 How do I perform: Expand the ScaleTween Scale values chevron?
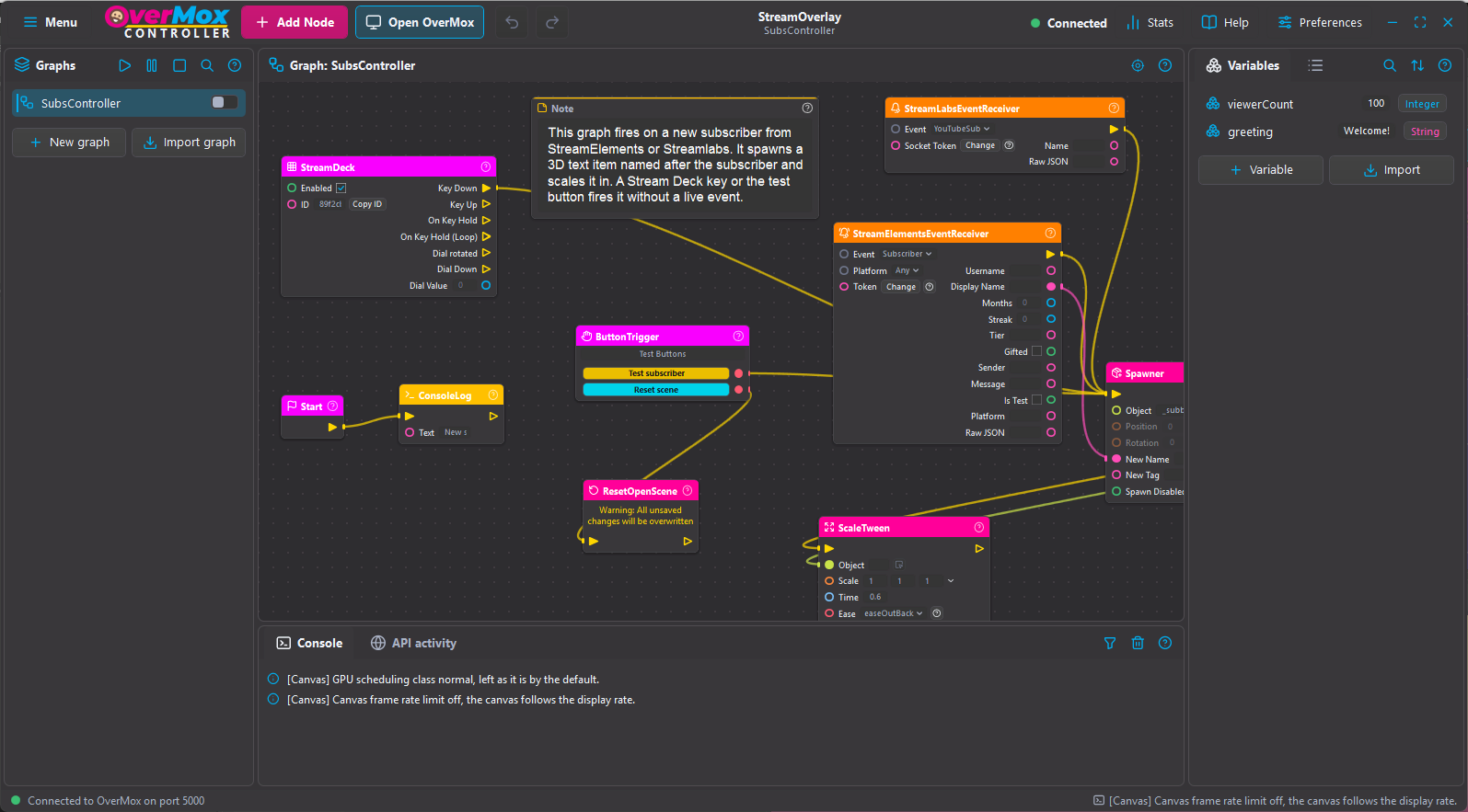(951, 580)
